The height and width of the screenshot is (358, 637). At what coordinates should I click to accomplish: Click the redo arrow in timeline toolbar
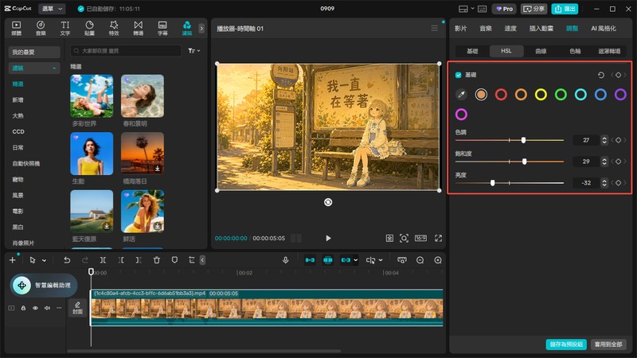pos(85,260)
